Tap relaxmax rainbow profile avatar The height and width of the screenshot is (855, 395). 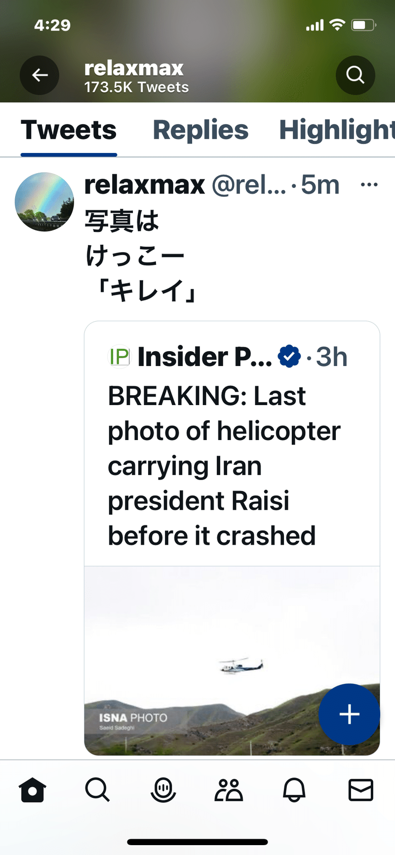(44, 202)
